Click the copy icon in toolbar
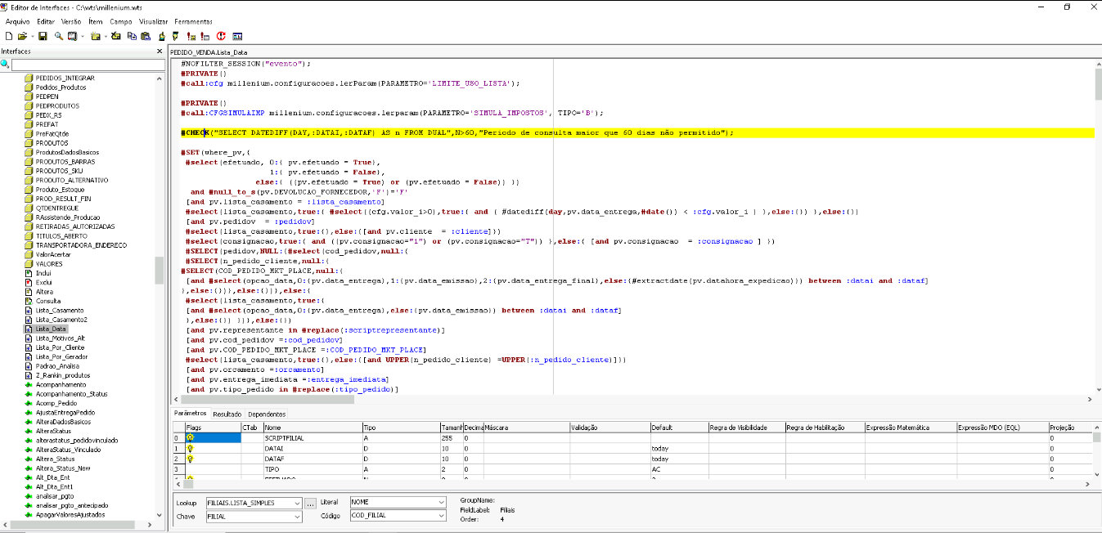The image size is (1102, 533). click(x=131, y=36)
